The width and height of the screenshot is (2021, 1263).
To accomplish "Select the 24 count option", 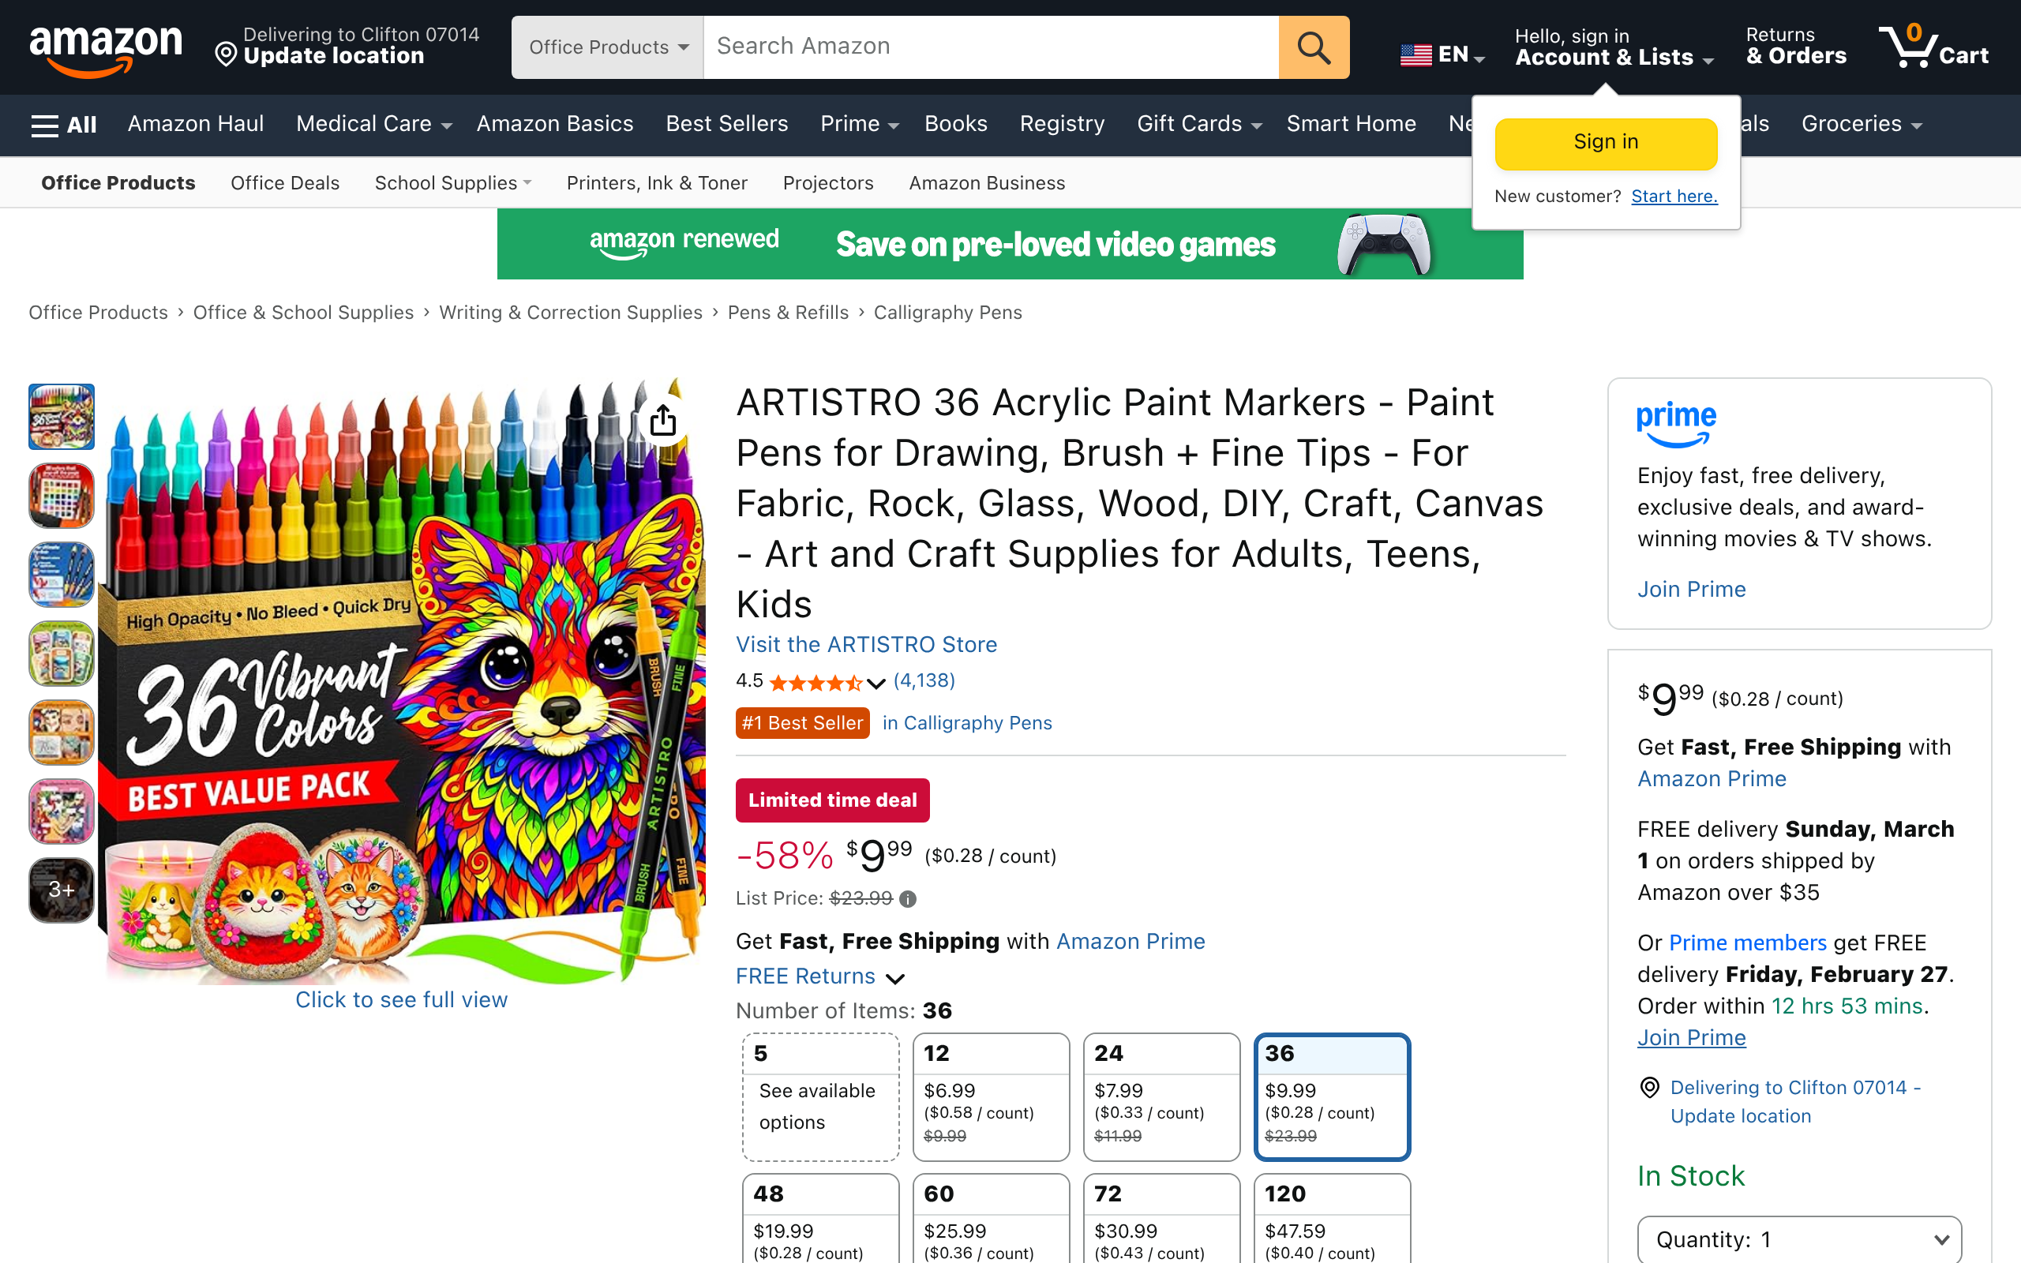I will (x=1160, y=1096).
